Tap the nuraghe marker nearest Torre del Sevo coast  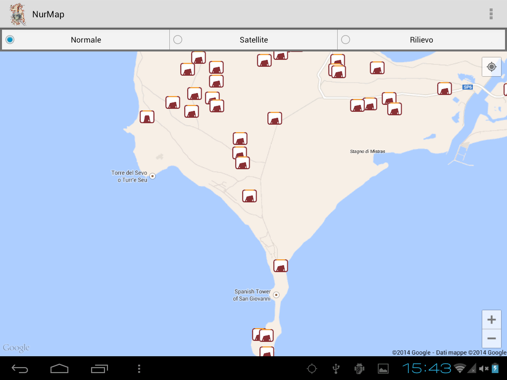click(147, 117)
